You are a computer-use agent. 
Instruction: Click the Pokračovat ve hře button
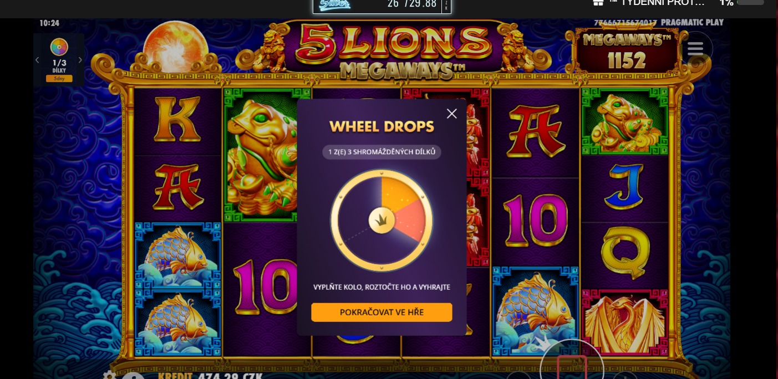point(382,312)
